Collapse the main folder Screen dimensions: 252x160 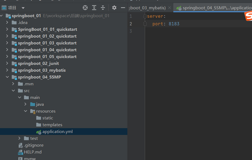(20, 97)
